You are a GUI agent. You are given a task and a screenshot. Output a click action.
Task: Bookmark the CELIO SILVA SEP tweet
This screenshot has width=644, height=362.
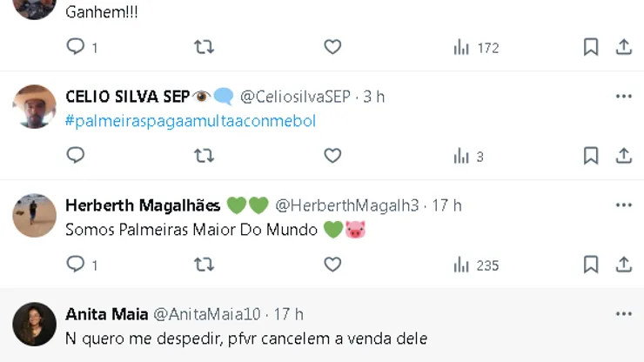coord(591,156)
